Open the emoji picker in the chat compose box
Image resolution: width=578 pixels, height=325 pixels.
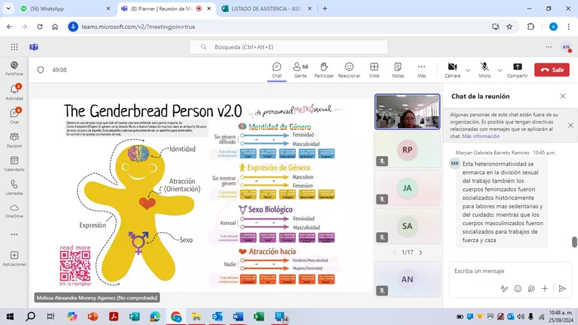point(518,289)
